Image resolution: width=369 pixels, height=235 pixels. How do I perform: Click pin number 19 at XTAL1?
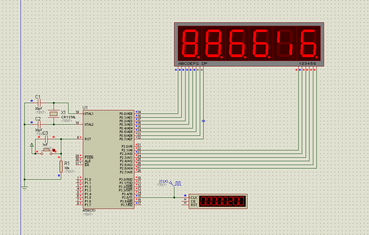[x=77, y=112]
